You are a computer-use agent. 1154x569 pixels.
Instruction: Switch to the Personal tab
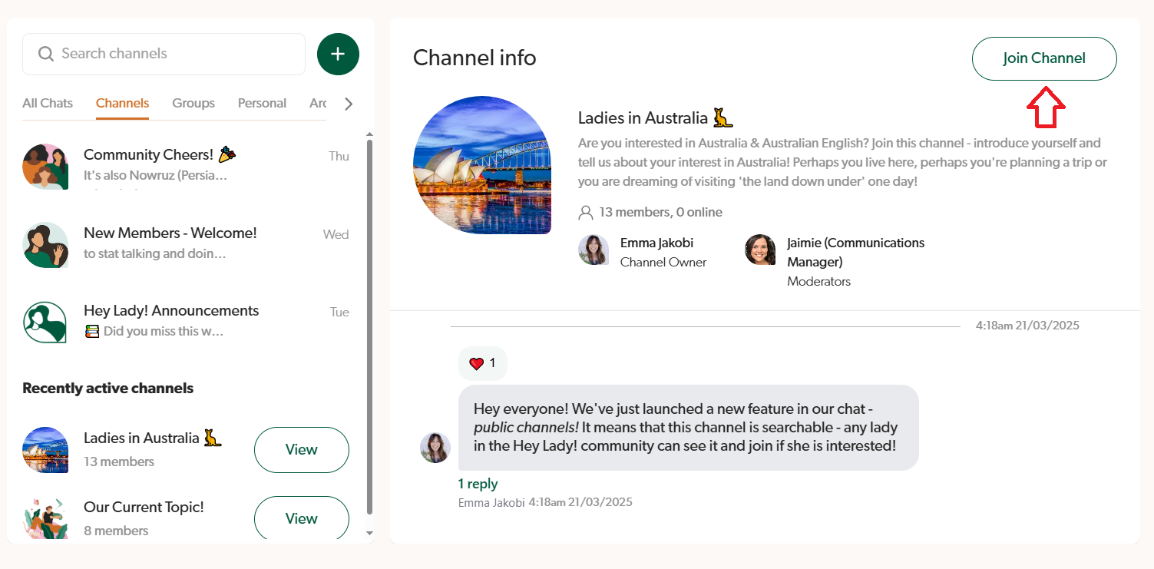pyautogui.click(x=262, y=103)
